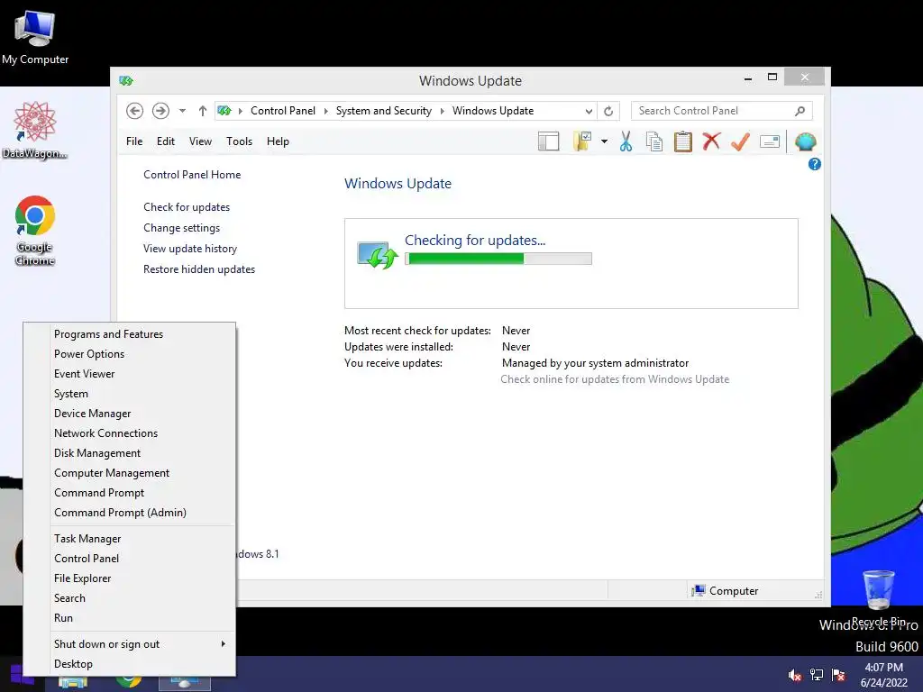Image resolution: width=923 pixels, height=692 pixels.
Task: Expand Shut down or sign out submenu
Action: pos(130,644)
